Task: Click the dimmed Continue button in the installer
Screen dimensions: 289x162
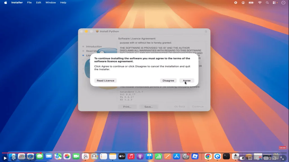Action: click(198, 106)
